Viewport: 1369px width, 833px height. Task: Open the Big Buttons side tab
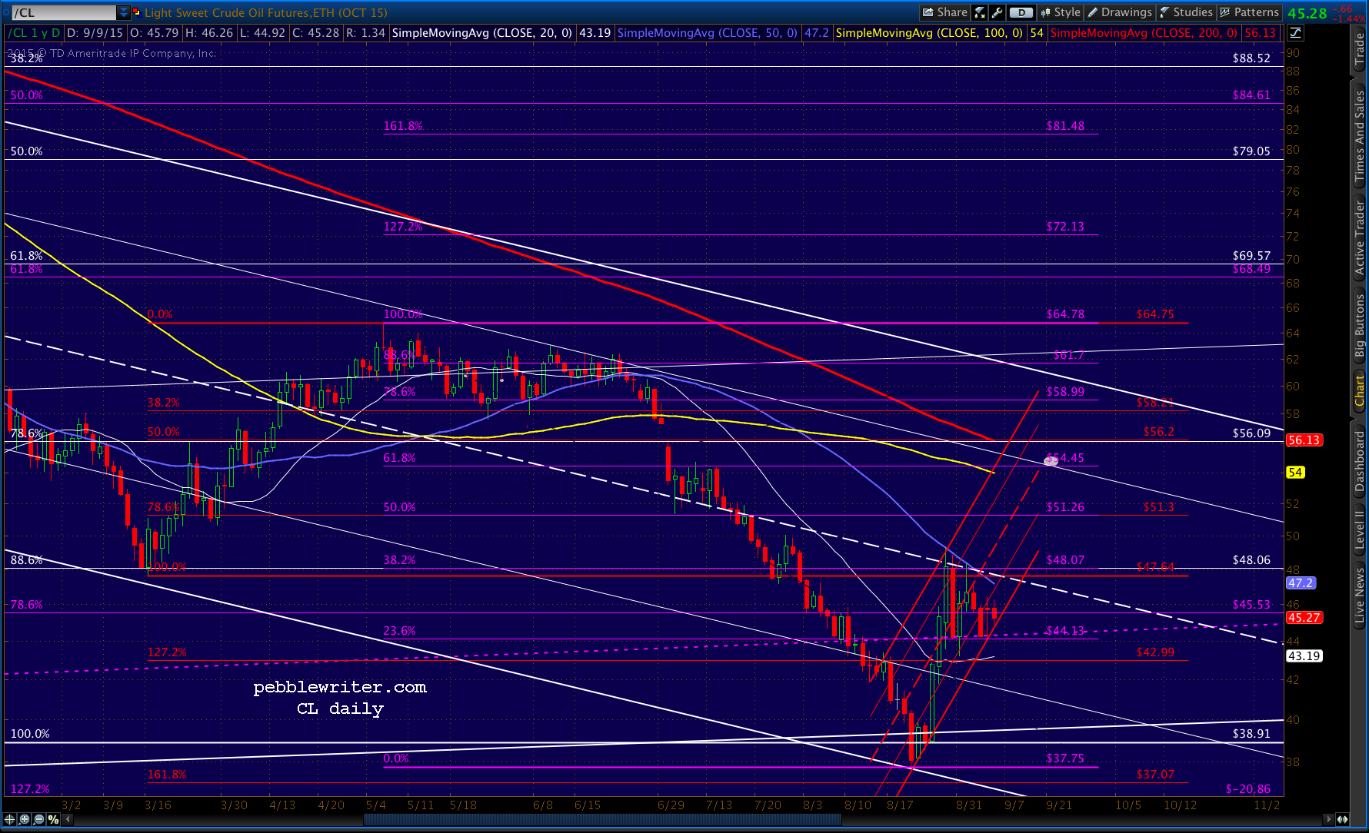click(1360, 327)
